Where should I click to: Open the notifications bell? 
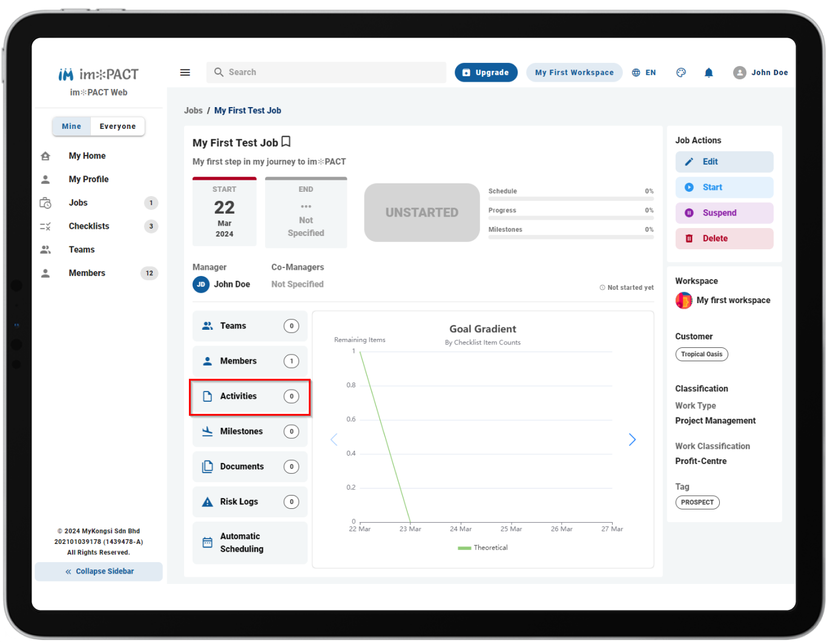tap(709, 73)
